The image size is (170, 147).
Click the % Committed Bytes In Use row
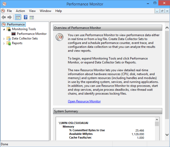[107, 130]
